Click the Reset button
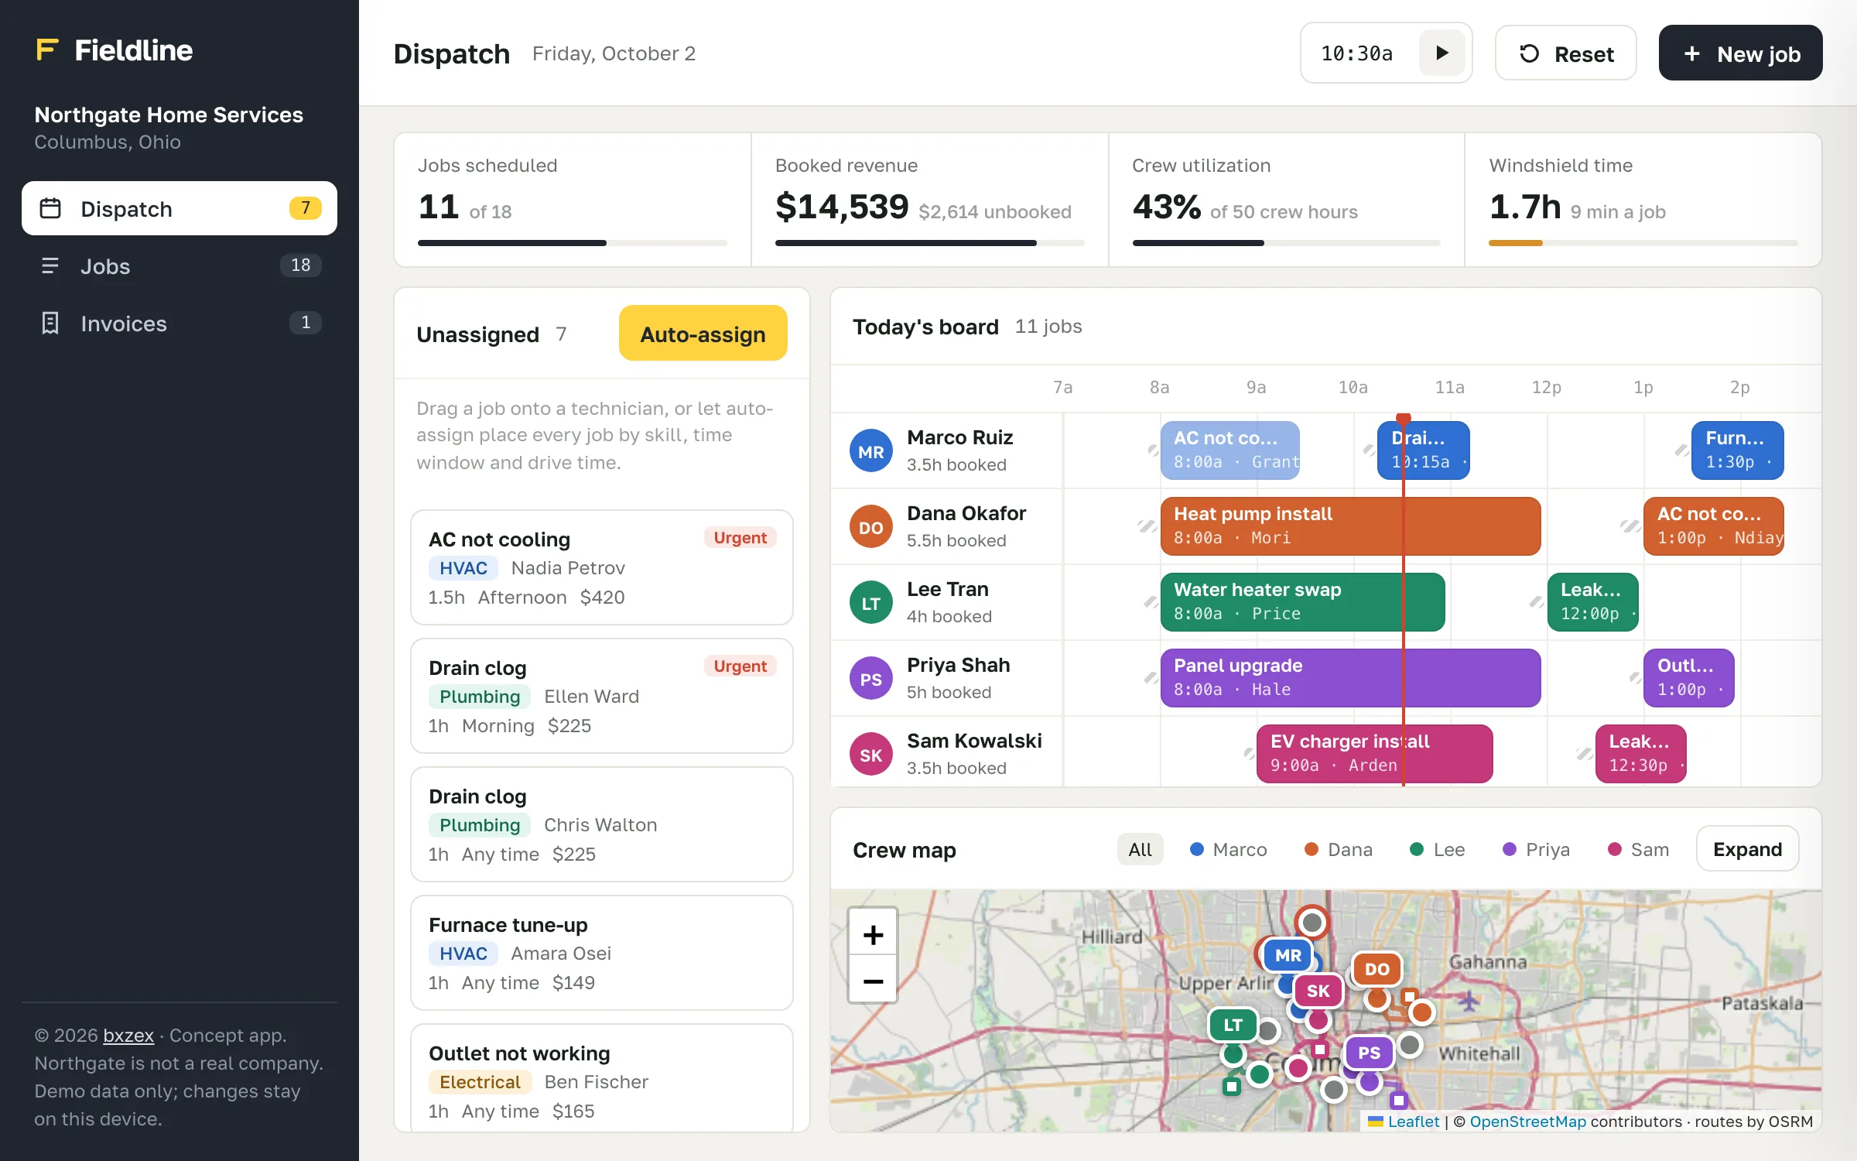The height and width of the screenshot is (1161, 1857). click(1565, 53)
